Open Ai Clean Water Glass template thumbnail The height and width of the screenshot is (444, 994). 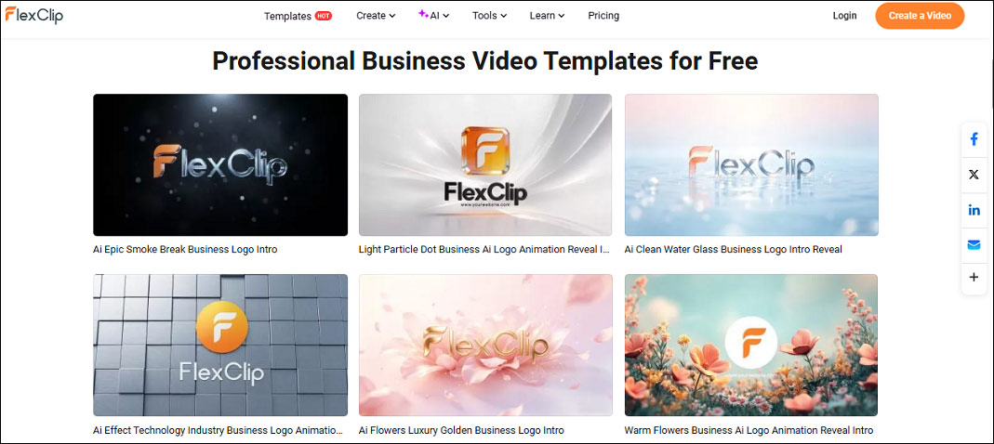pyautogui.click(x=751, y=164)
